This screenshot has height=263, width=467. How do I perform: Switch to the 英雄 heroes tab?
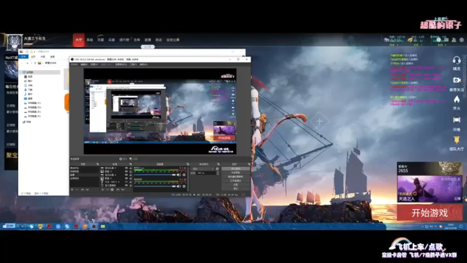pos(90,40)
